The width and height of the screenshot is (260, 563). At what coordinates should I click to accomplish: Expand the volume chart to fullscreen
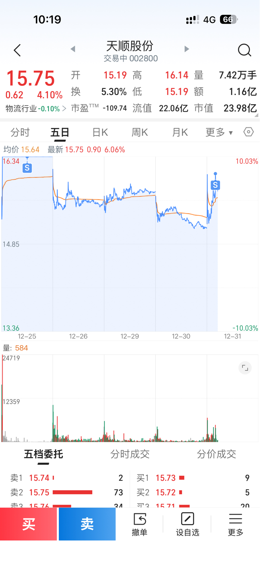[x=245, y=368]
